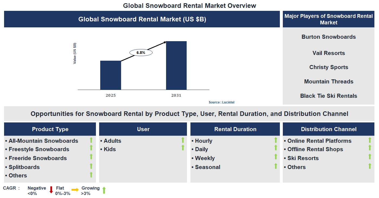Image resolution: width=379 pixels, height=198 pixels.
Task: Expand the Product Type panel header
Action: [x=50, y=129]
